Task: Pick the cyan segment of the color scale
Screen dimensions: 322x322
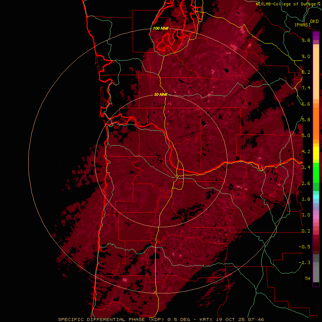Action: 316,196
